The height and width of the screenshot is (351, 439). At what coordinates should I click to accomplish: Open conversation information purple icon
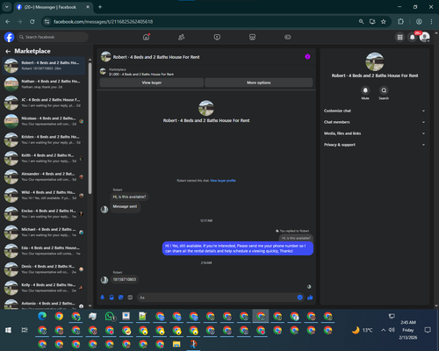pyautogui.click(x=307, y=57)
